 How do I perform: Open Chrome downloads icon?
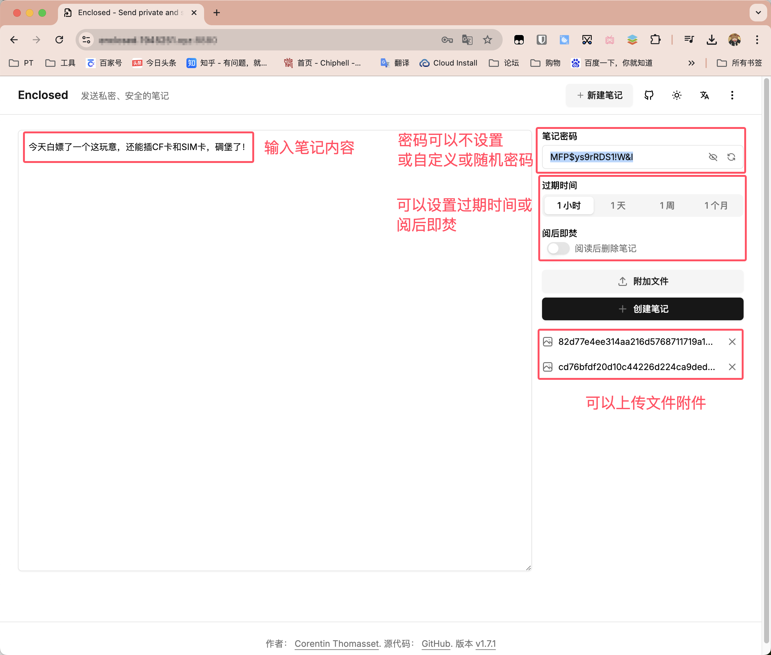(x=711, y=40)
